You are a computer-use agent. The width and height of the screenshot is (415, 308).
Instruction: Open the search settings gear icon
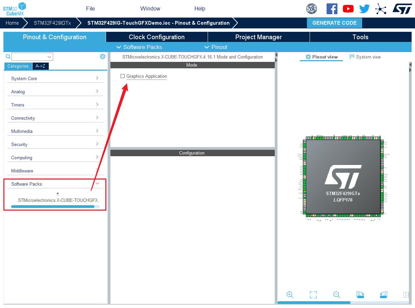[103, 56]
